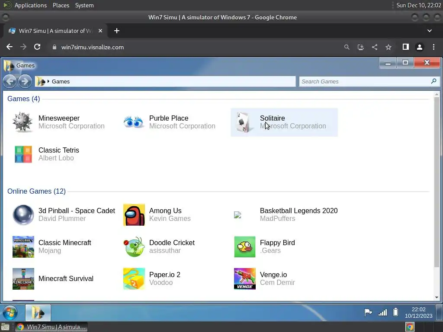Screen dimensions: 443x332
Task: Open the Chrome three-dot menu
Action: [x=433, y=47]
